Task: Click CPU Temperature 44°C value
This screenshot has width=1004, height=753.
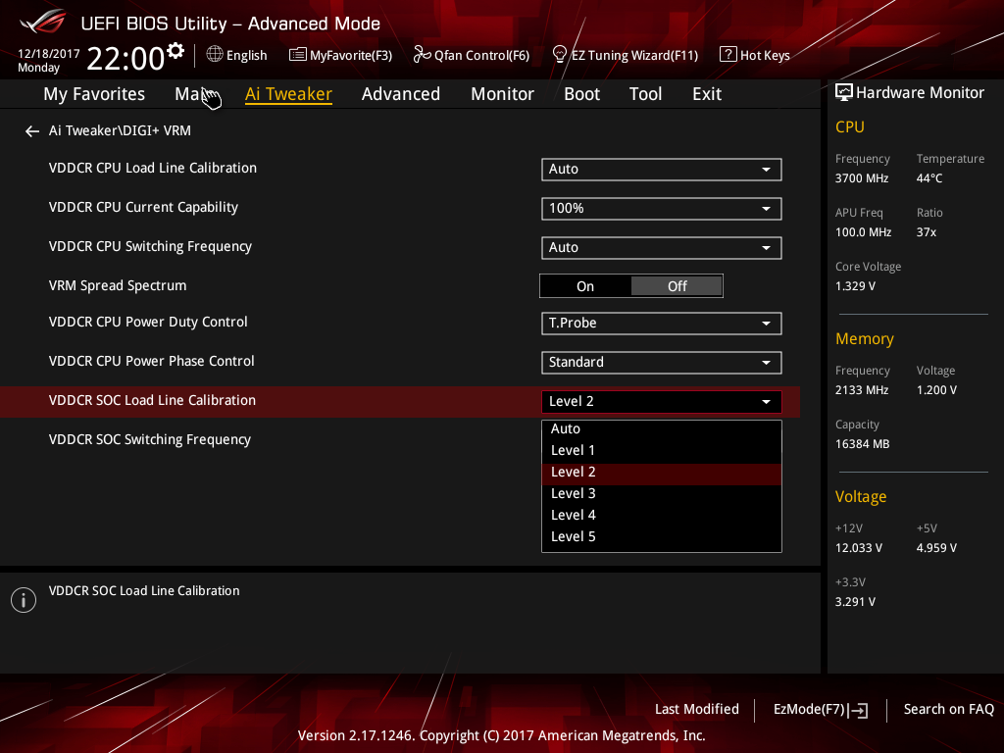Action: (x=929, y=178)
